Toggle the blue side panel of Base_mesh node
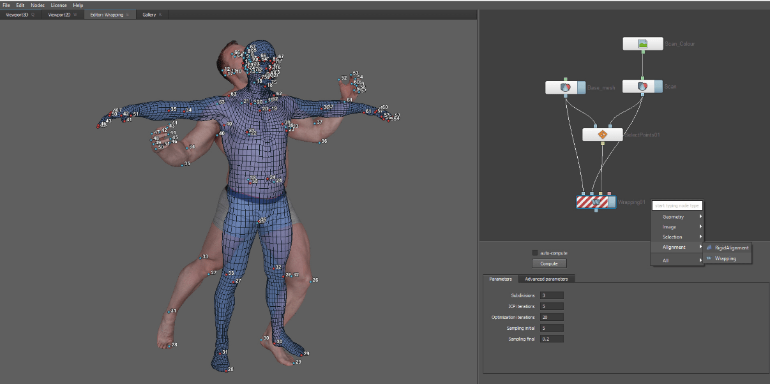This screenshot has height=384, width=770. click(582, 87)
